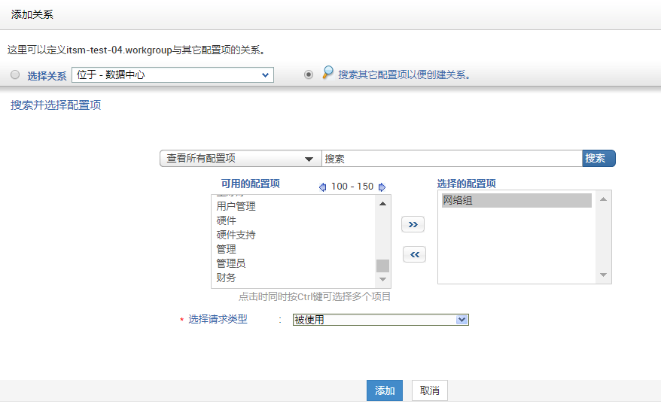Image resolution: width=661 pixels, height=413 pixels.
Task: Select 硬件支持 in available items list
Action: point(236,235)
